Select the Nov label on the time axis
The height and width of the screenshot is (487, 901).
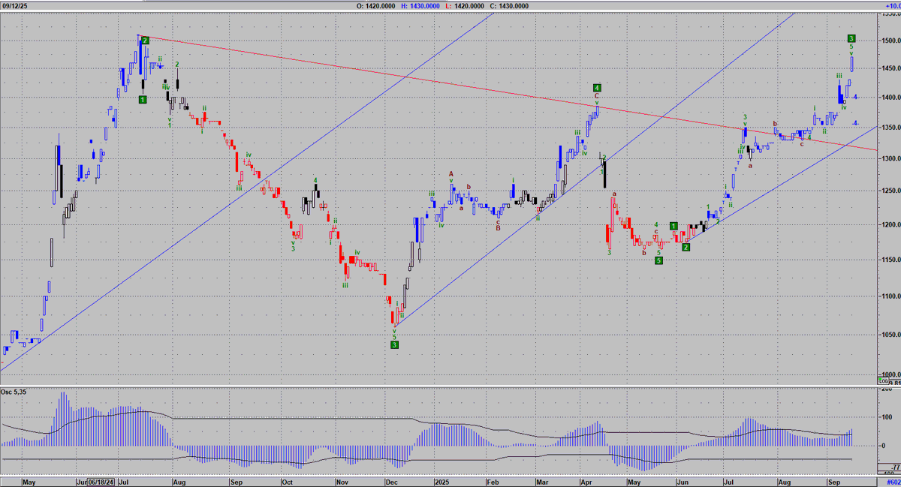pos(342,481)
